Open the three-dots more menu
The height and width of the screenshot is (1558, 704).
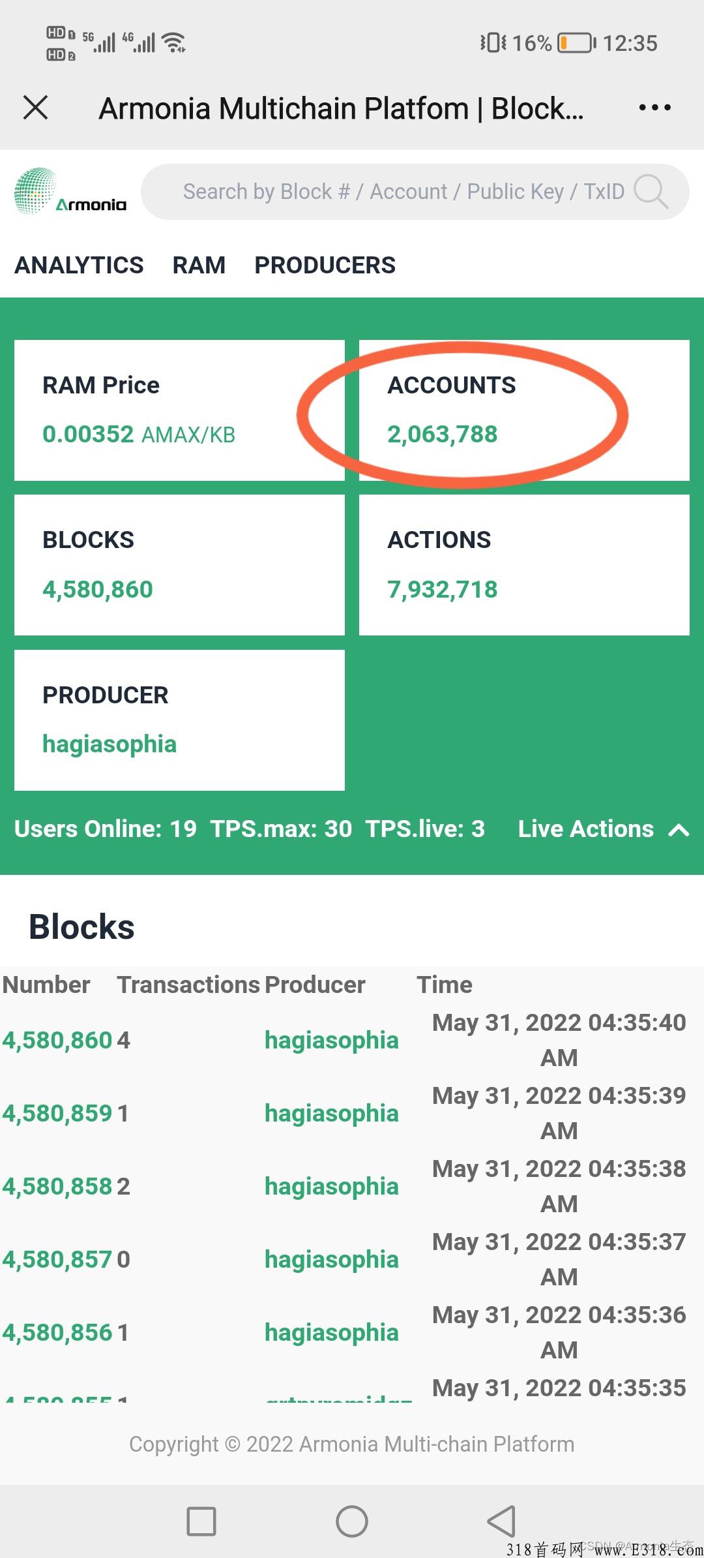[x=654, y=108]
